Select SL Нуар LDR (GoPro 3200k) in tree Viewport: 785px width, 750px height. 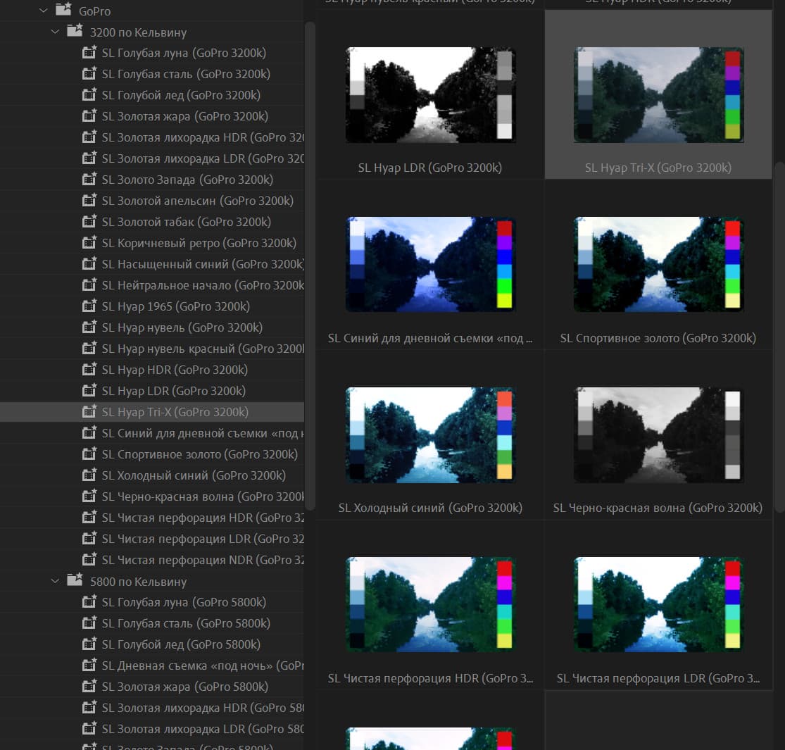pos(152,391)
